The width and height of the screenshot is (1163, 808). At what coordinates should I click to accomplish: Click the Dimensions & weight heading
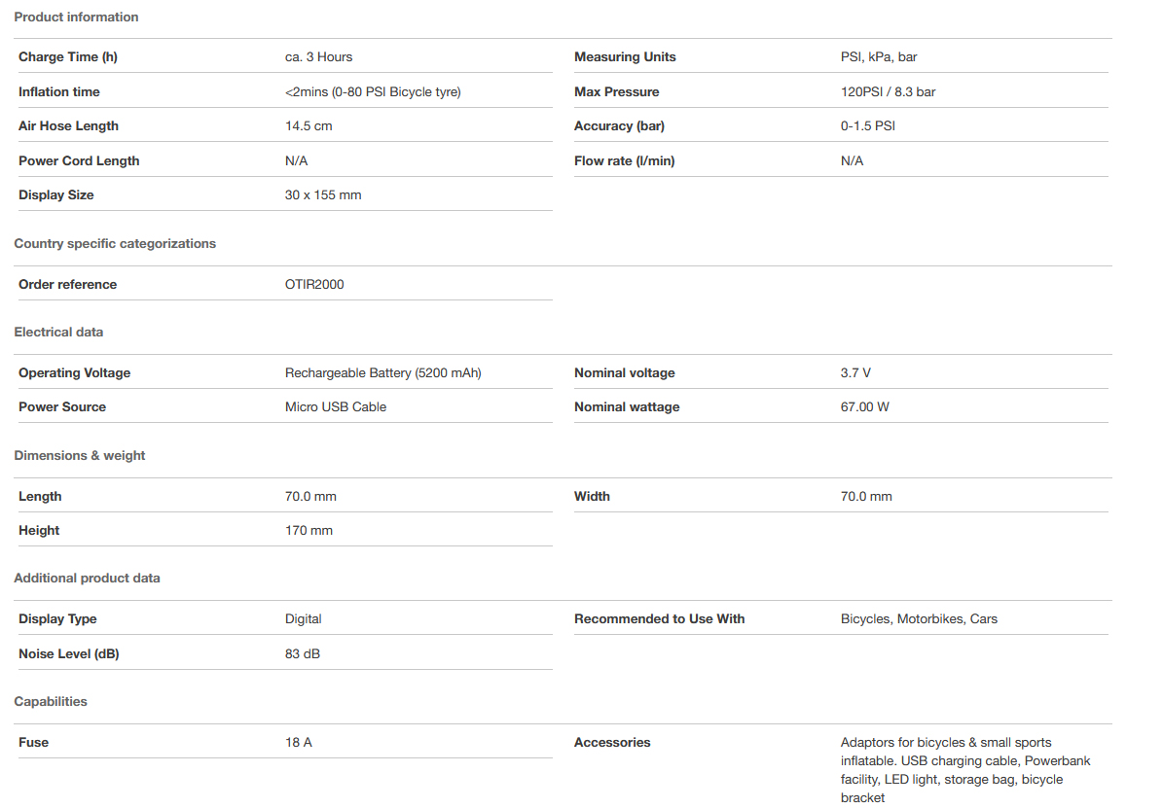pos(80,455)
